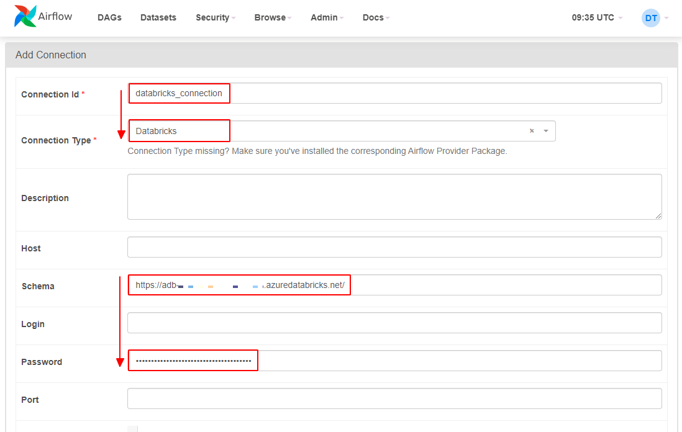This screenshot has height=432, width=682.
Task: Open the Browse dropdown menu
Action: tap(273, 17)
